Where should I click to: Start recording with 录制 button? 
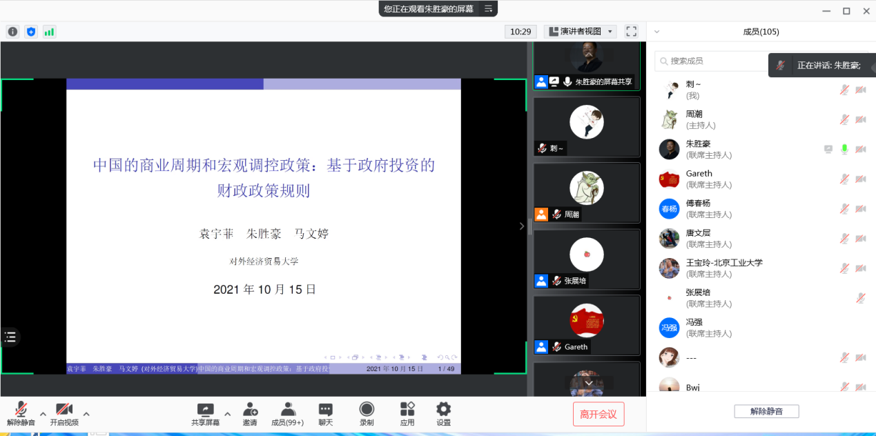(x=367, y=414)
